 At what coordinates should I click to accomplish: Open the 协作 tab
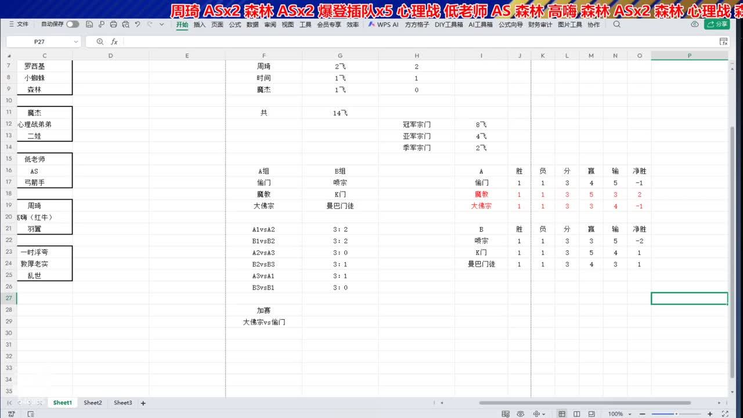tap(594, 25)
